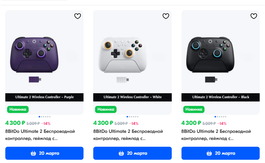Open white 8BitDo Ultimate 2 product title
The width and height of the screenshot is (265, 163).
point(128,135)
